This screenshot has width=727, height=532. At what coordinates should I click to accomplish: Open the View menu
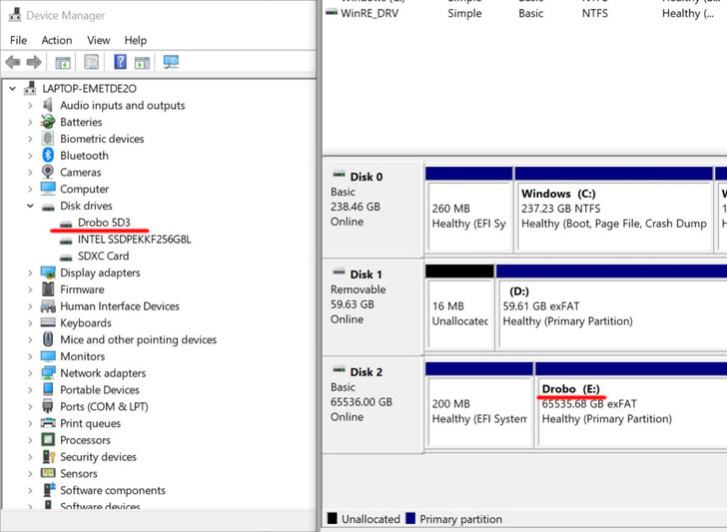tap(98, 41)
